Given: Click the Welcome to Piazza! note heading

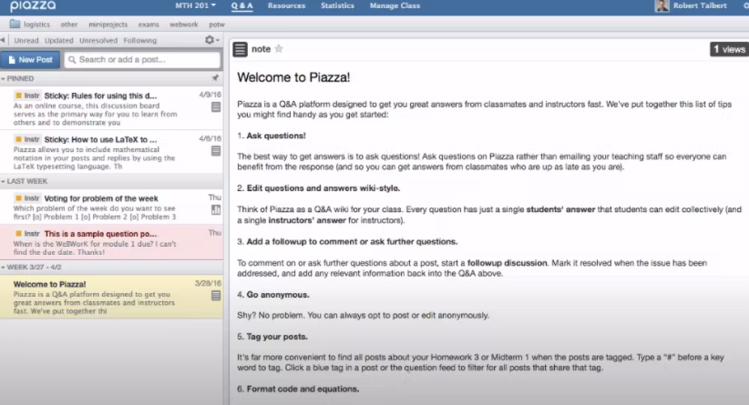Looking at the screenshot, I should pos(293,77).
